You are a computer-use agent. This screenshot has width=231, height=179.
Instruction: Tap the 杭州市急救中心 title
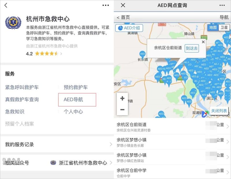pyautogui.click(x=48, y=19)
